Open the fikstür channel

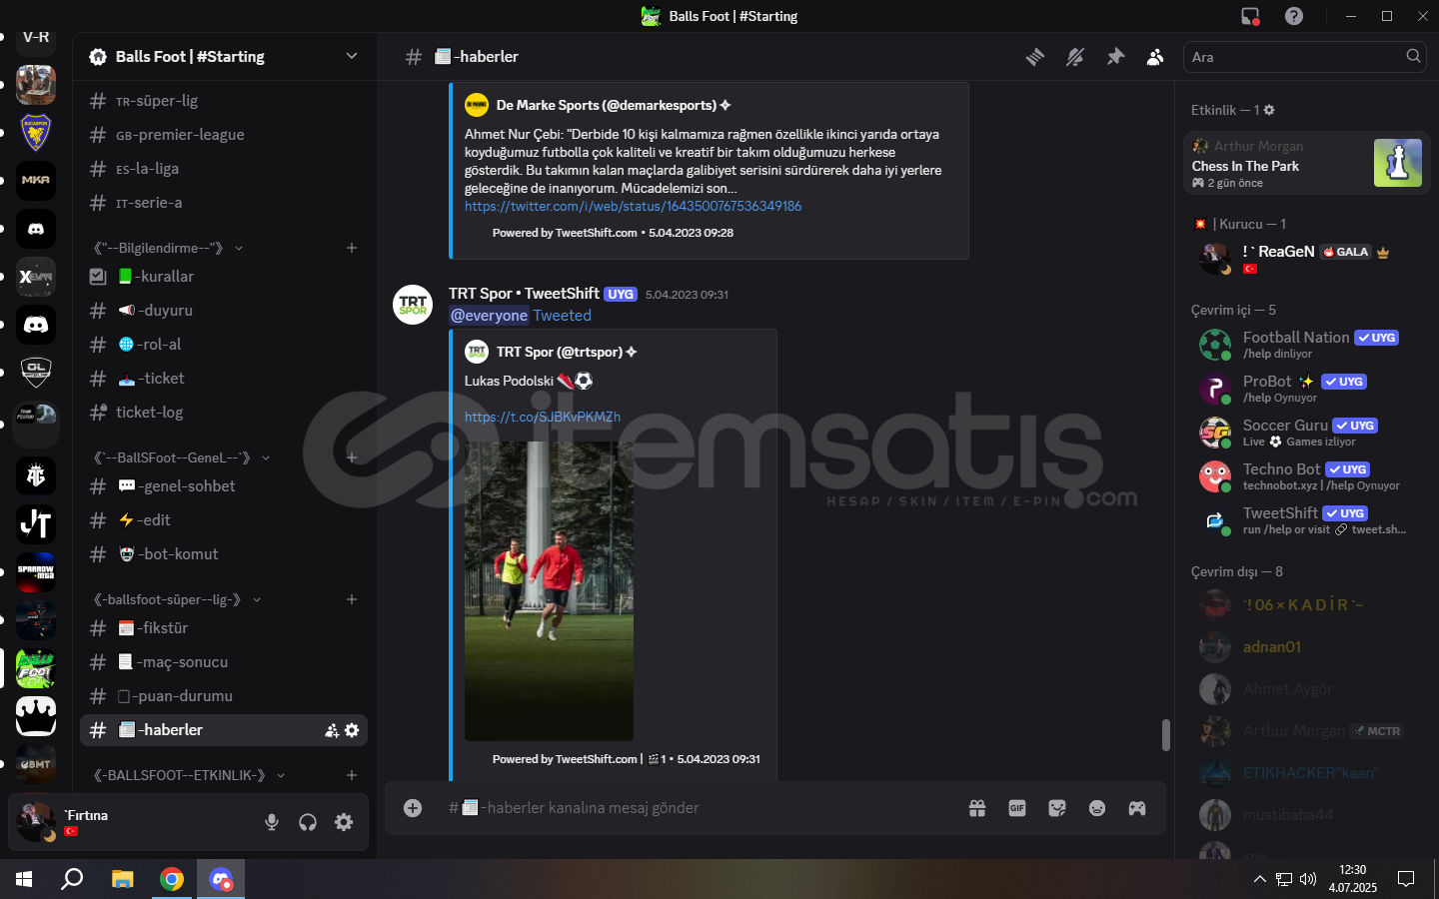point(224,628)
